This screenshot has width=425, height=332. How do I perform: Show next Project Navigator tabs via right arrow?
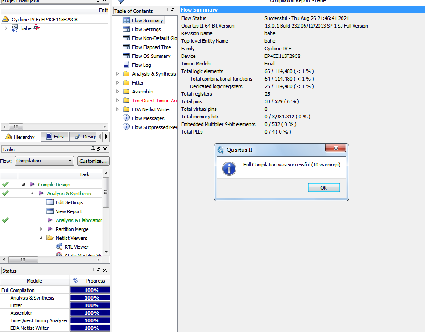click(107, 137)
